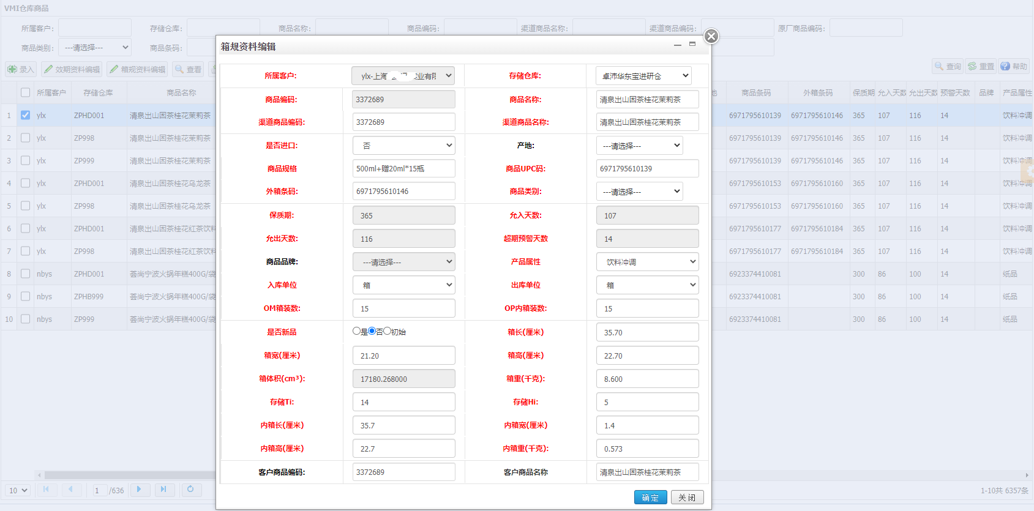Edit the OP内箱装数 field
Viewport: 1034px width, 511px height.
pos(647,308)
